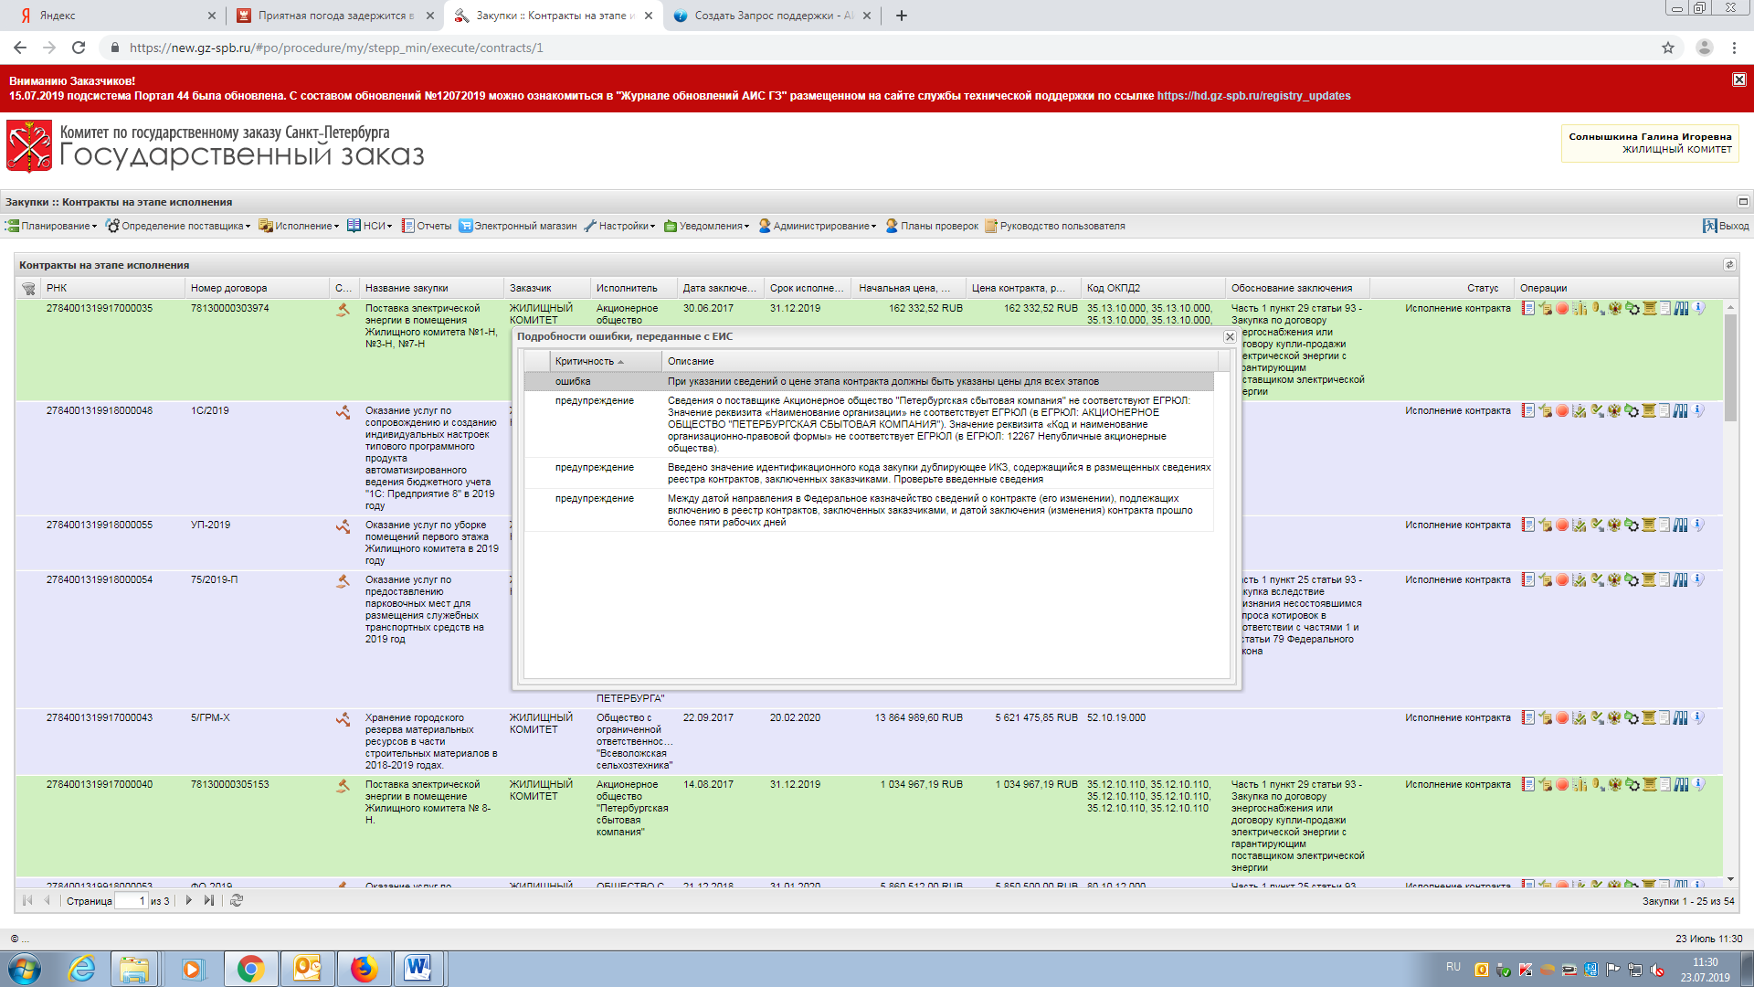Viewport: 1754px width, 987px height.
Task: Go to next page of contracts
Action: point(189,901)
